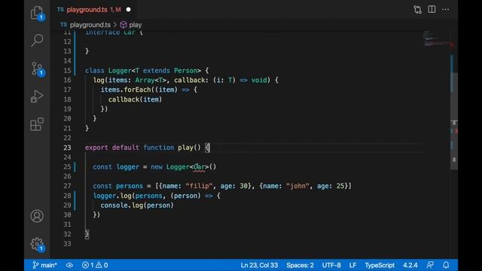Click the play function name on line 23
This screenshot has height=271, width=482.
[x=185, y=148]
